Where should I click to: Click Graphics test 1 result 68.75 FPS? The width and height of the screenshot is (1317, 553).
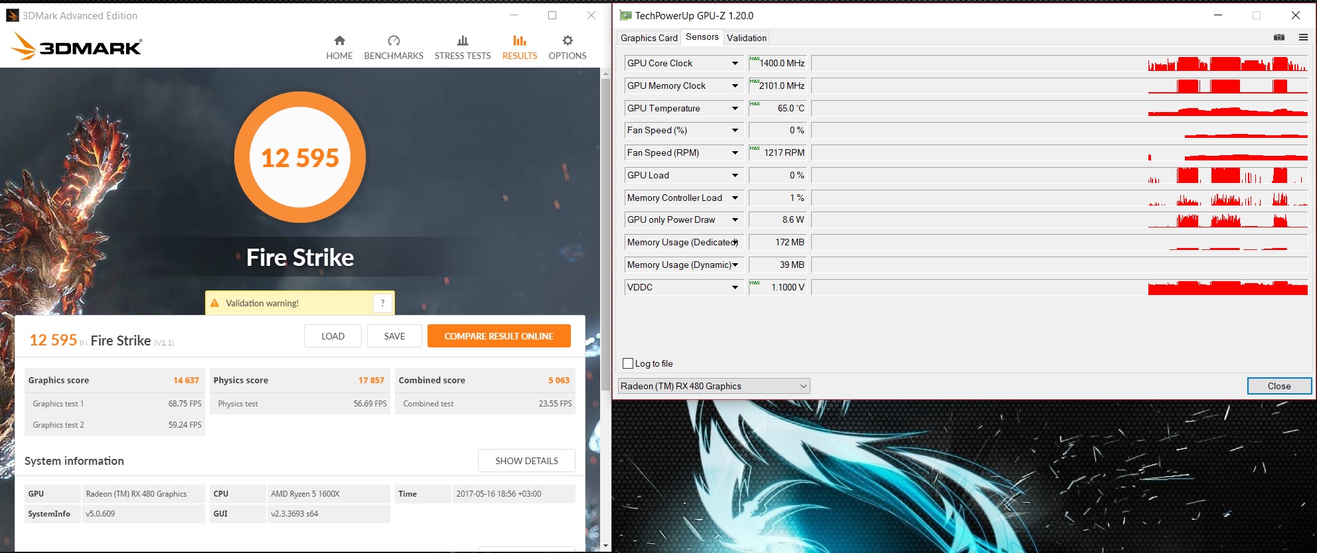[185, 404]
